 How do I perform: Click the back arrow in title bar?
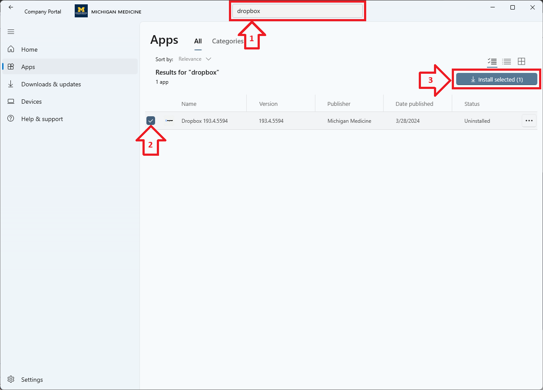tap(11, 7)
